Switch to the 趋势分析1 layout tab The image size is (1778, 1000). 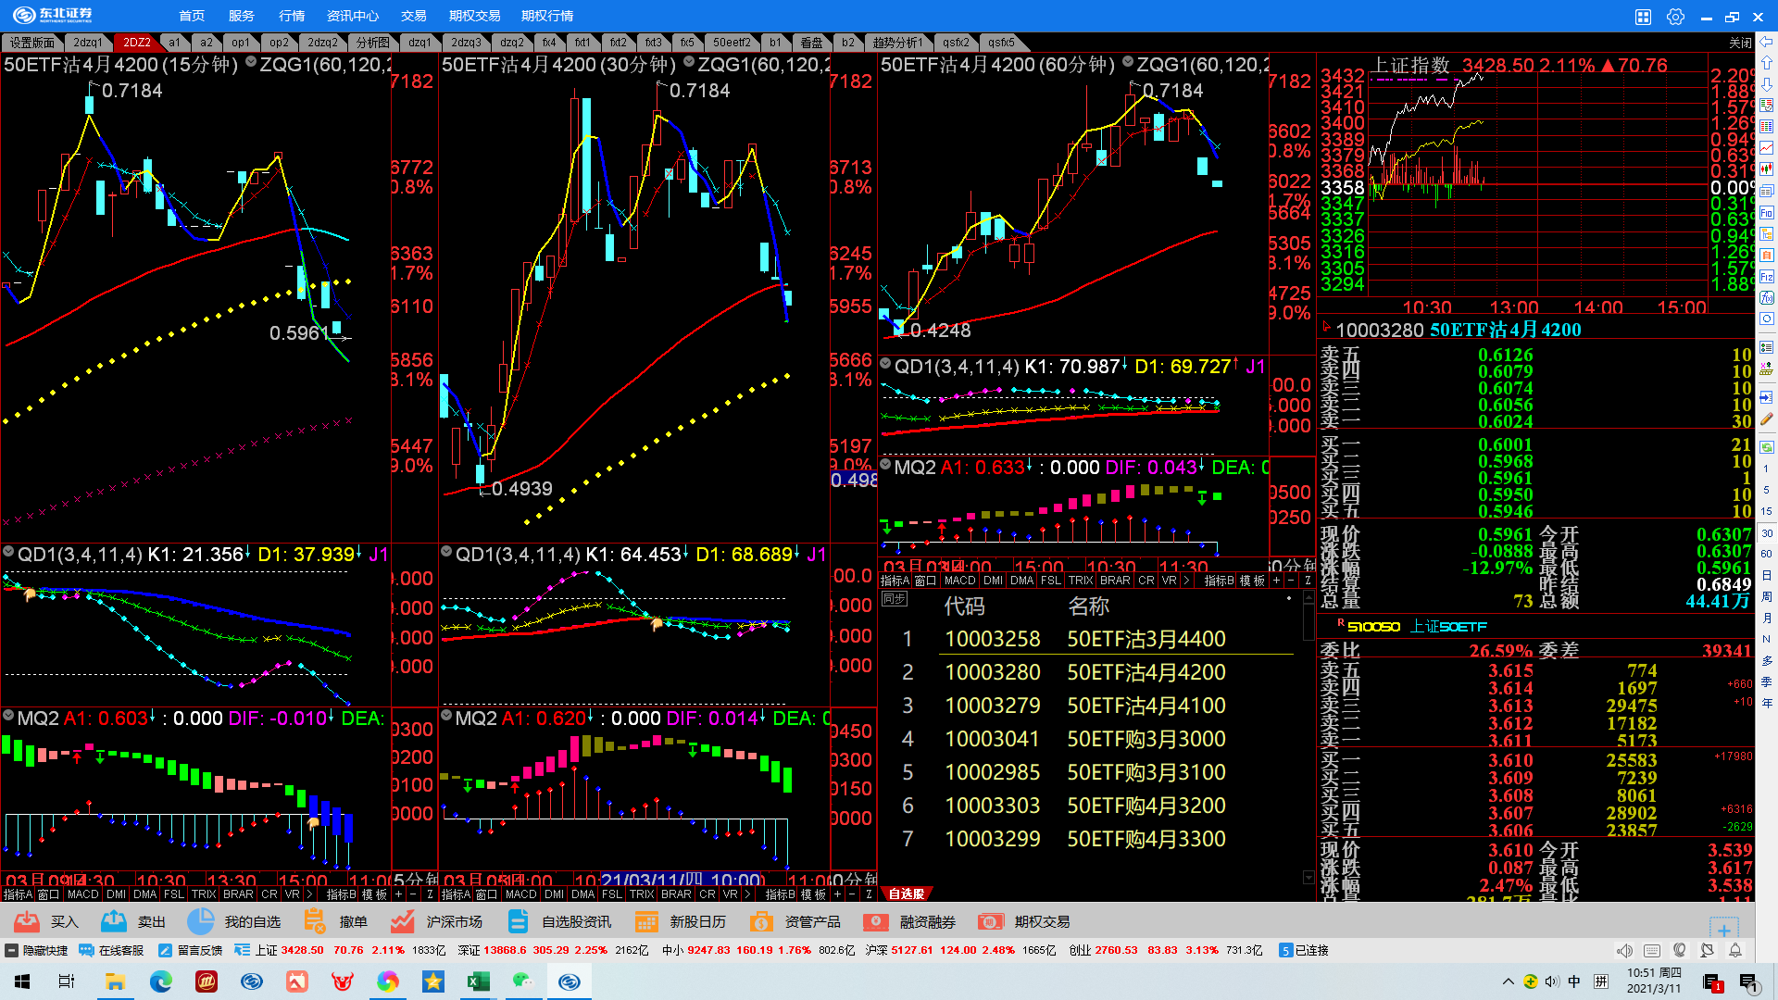click(x=896, y=43)
